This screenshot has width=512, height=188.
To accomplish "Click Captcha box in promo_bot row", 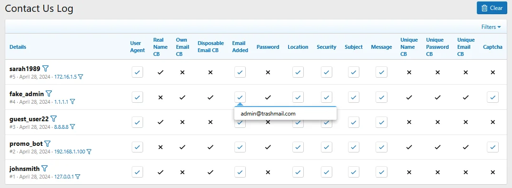I will pyautogui.click(x=493, y=147).
